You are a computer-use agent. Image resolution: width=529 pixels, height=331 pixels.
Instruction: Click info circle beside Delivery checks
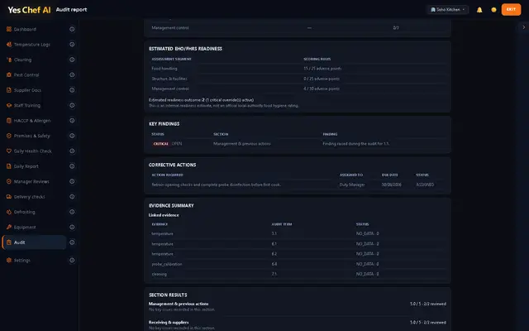pyautogui.click(x=72, y=197)
